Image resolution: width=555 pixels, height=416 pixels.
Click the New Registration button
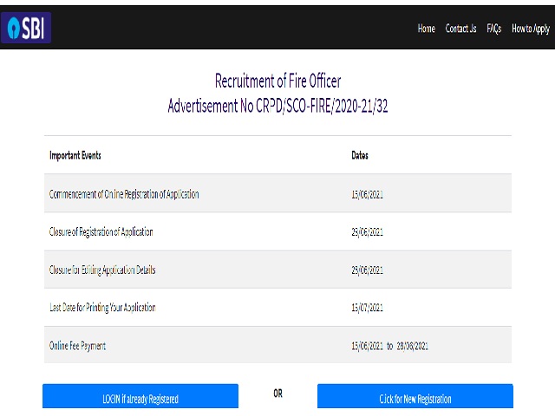415,396
